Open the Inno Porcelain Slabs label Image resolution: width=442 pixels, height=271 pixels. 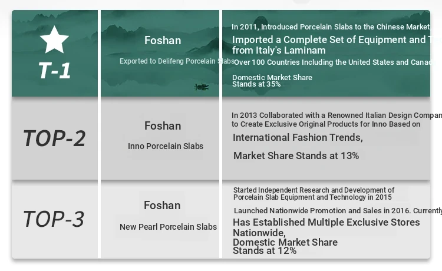pyautogui.click(x=166, y=146)
